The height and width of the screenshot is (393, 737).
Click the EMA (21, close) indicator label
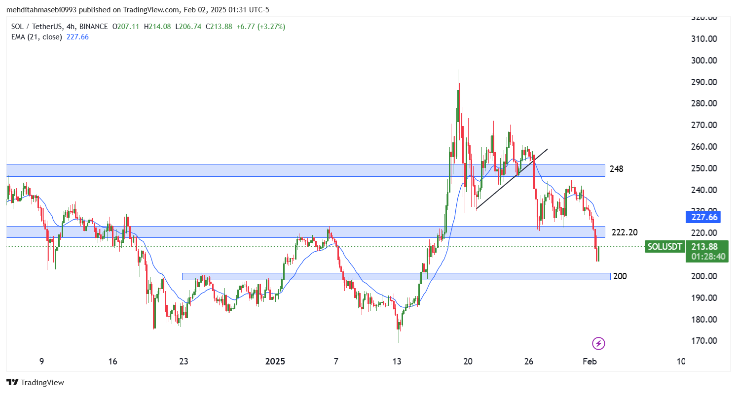(x=36, y=36)
